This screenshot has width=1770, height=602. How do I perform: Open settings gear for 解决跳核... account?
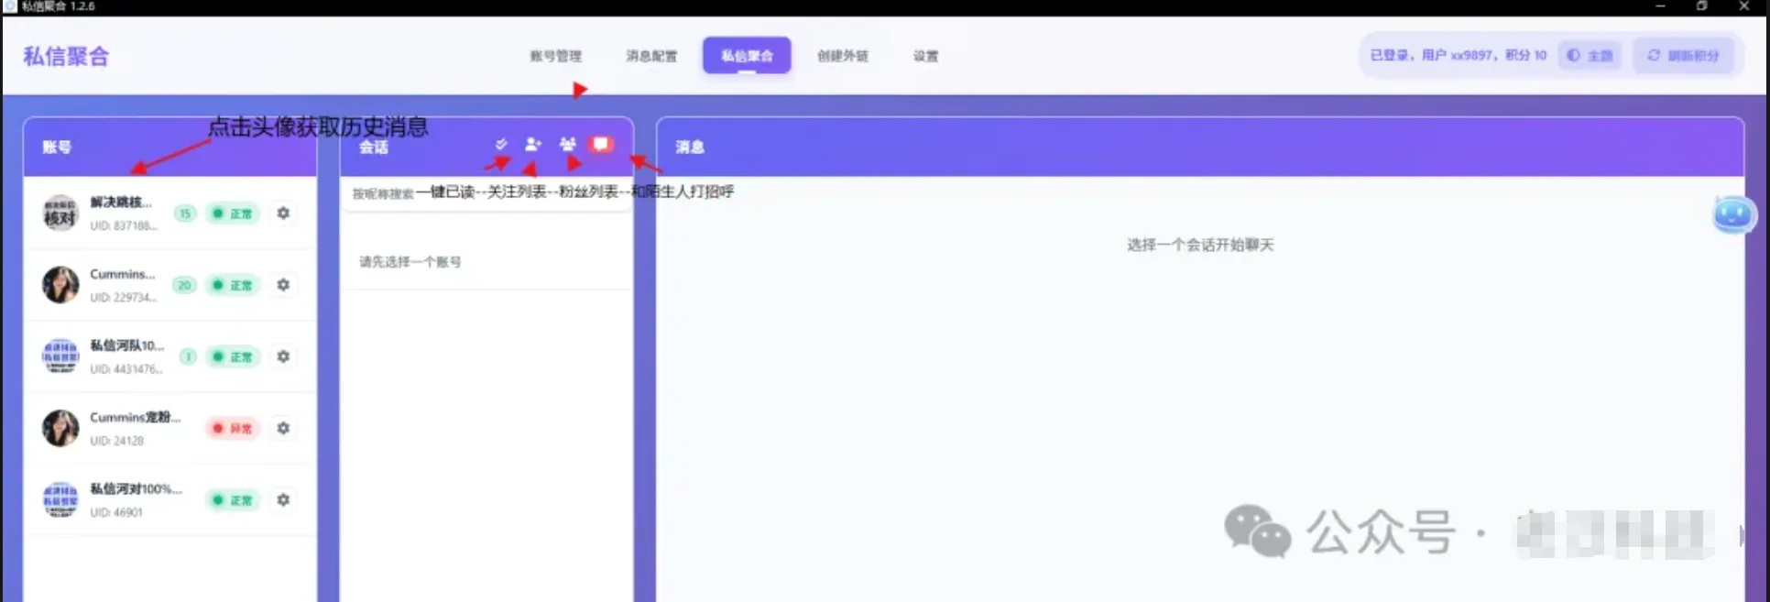tap(283, 213)
